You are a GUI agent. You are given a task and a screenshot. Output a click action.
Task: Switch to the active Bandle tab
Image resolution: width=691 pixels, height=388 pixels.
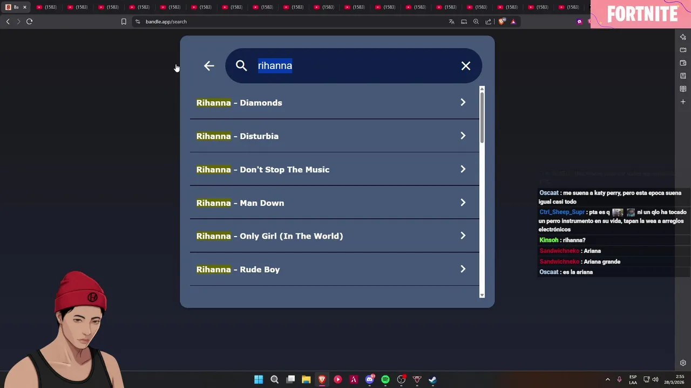pyautogui.click(x=15, y=7)
